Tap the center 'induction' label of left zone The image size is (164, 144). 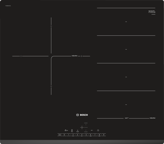tap(75, 56)
